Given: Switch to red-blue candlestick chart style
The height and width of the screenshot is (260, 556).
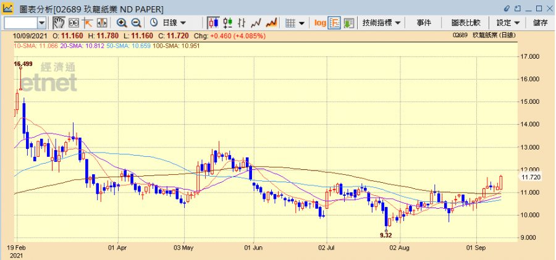Looking at the screenshot, I should point(213,23).
